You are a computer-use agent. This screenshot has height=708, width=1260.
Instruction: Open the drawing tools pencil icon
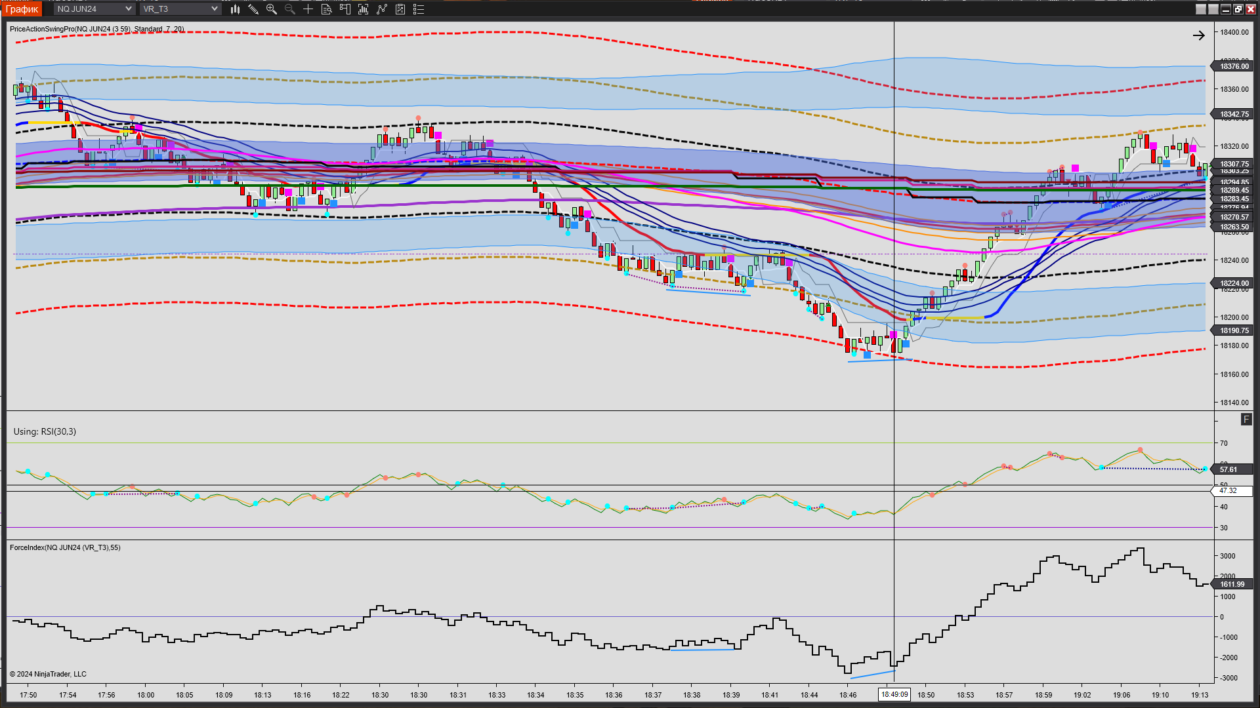[253, 9]
